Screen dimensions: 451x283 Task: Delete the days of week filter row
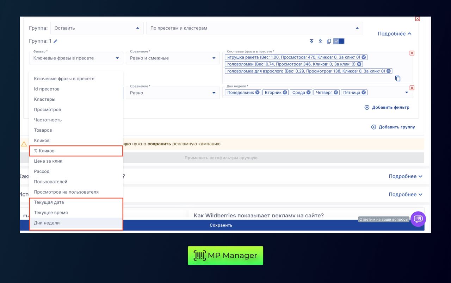click(x=412, y=88)
